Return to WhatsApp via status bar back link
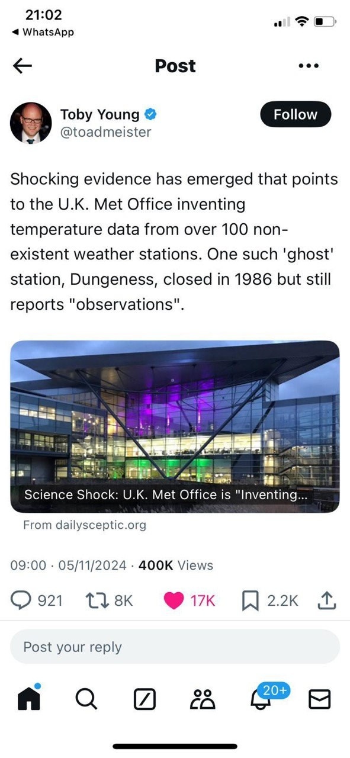 pyautogui.click(x=43, y=33)
